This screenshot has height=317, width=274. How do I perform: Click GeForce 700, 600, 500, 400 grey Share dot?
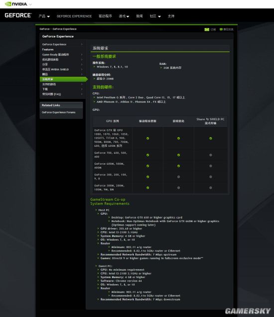(210, 155)
